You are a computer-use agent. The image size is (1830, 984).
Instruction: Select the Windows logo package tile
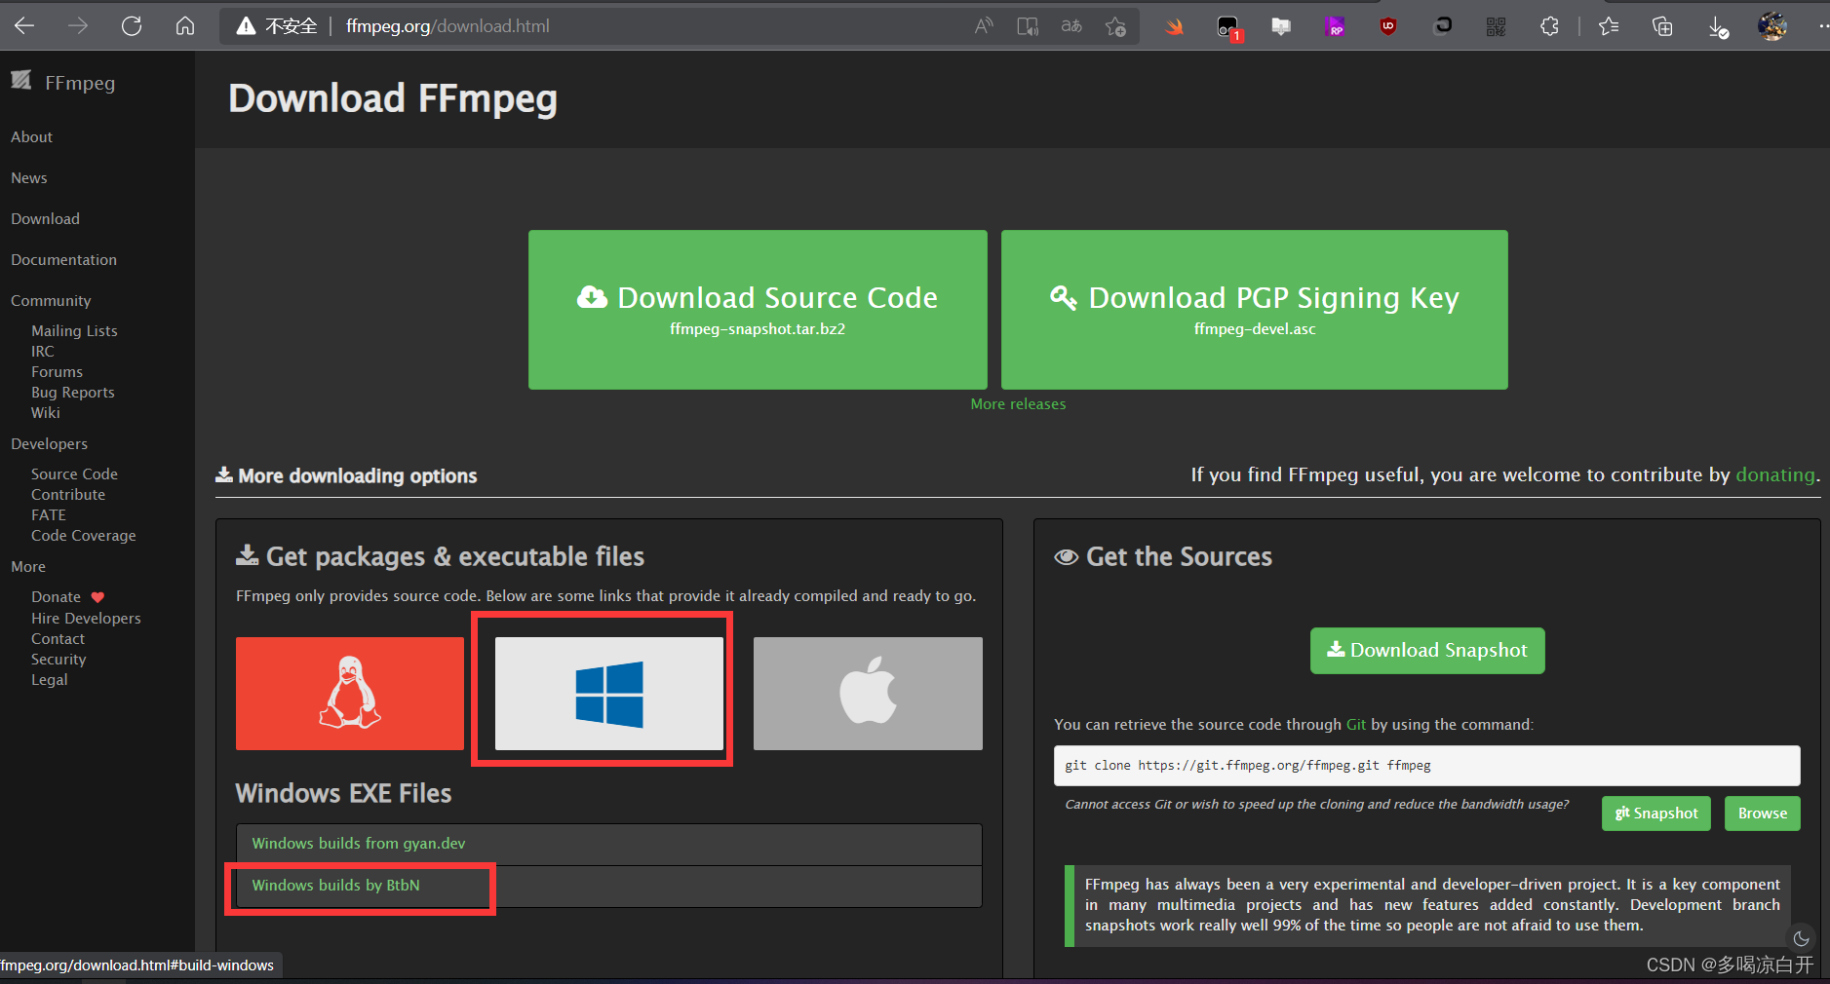[609, 694]
